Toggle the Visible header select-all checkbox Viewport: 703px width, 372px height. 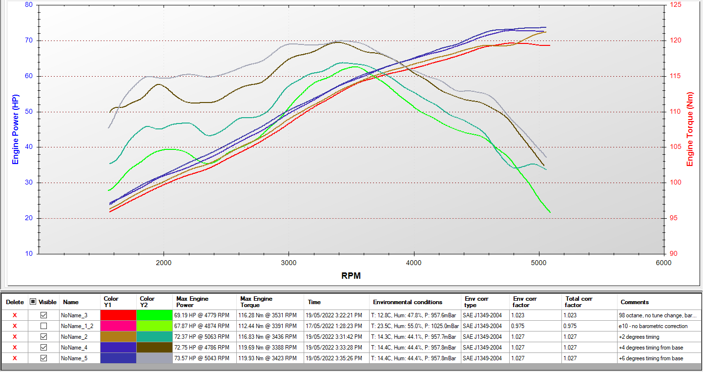coord(33,302)
